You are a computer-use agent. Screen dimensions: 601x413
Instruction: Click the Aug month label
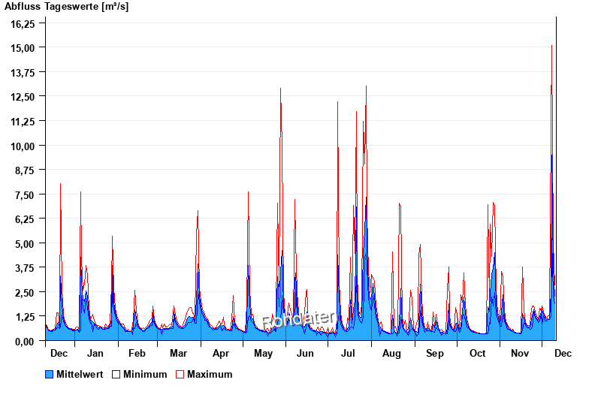point(391,353)
